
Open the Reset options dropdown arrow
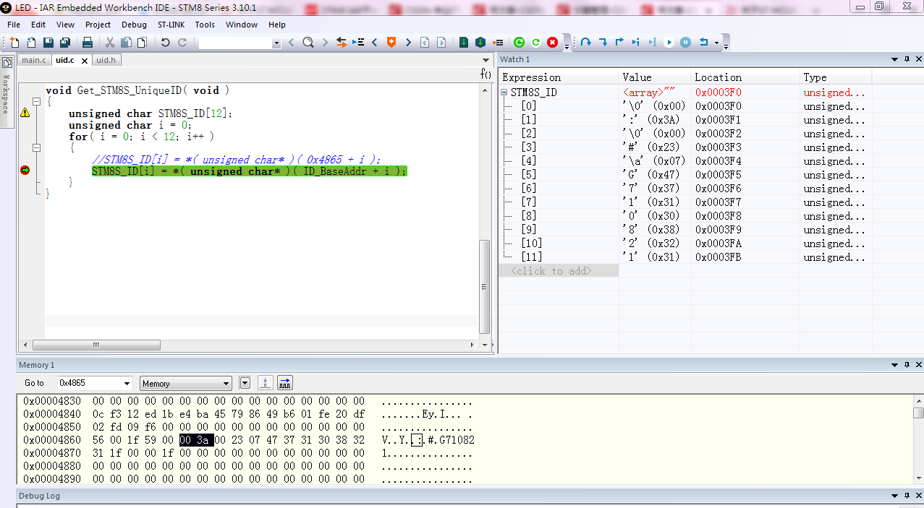716,43
